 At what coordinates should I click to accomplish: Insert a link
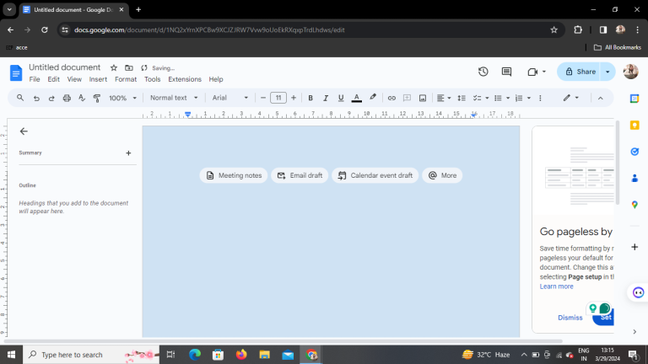point(391,99)
